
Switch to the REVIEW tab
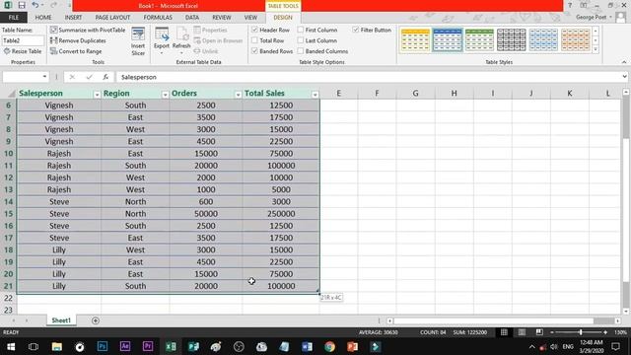pos(221,18)
